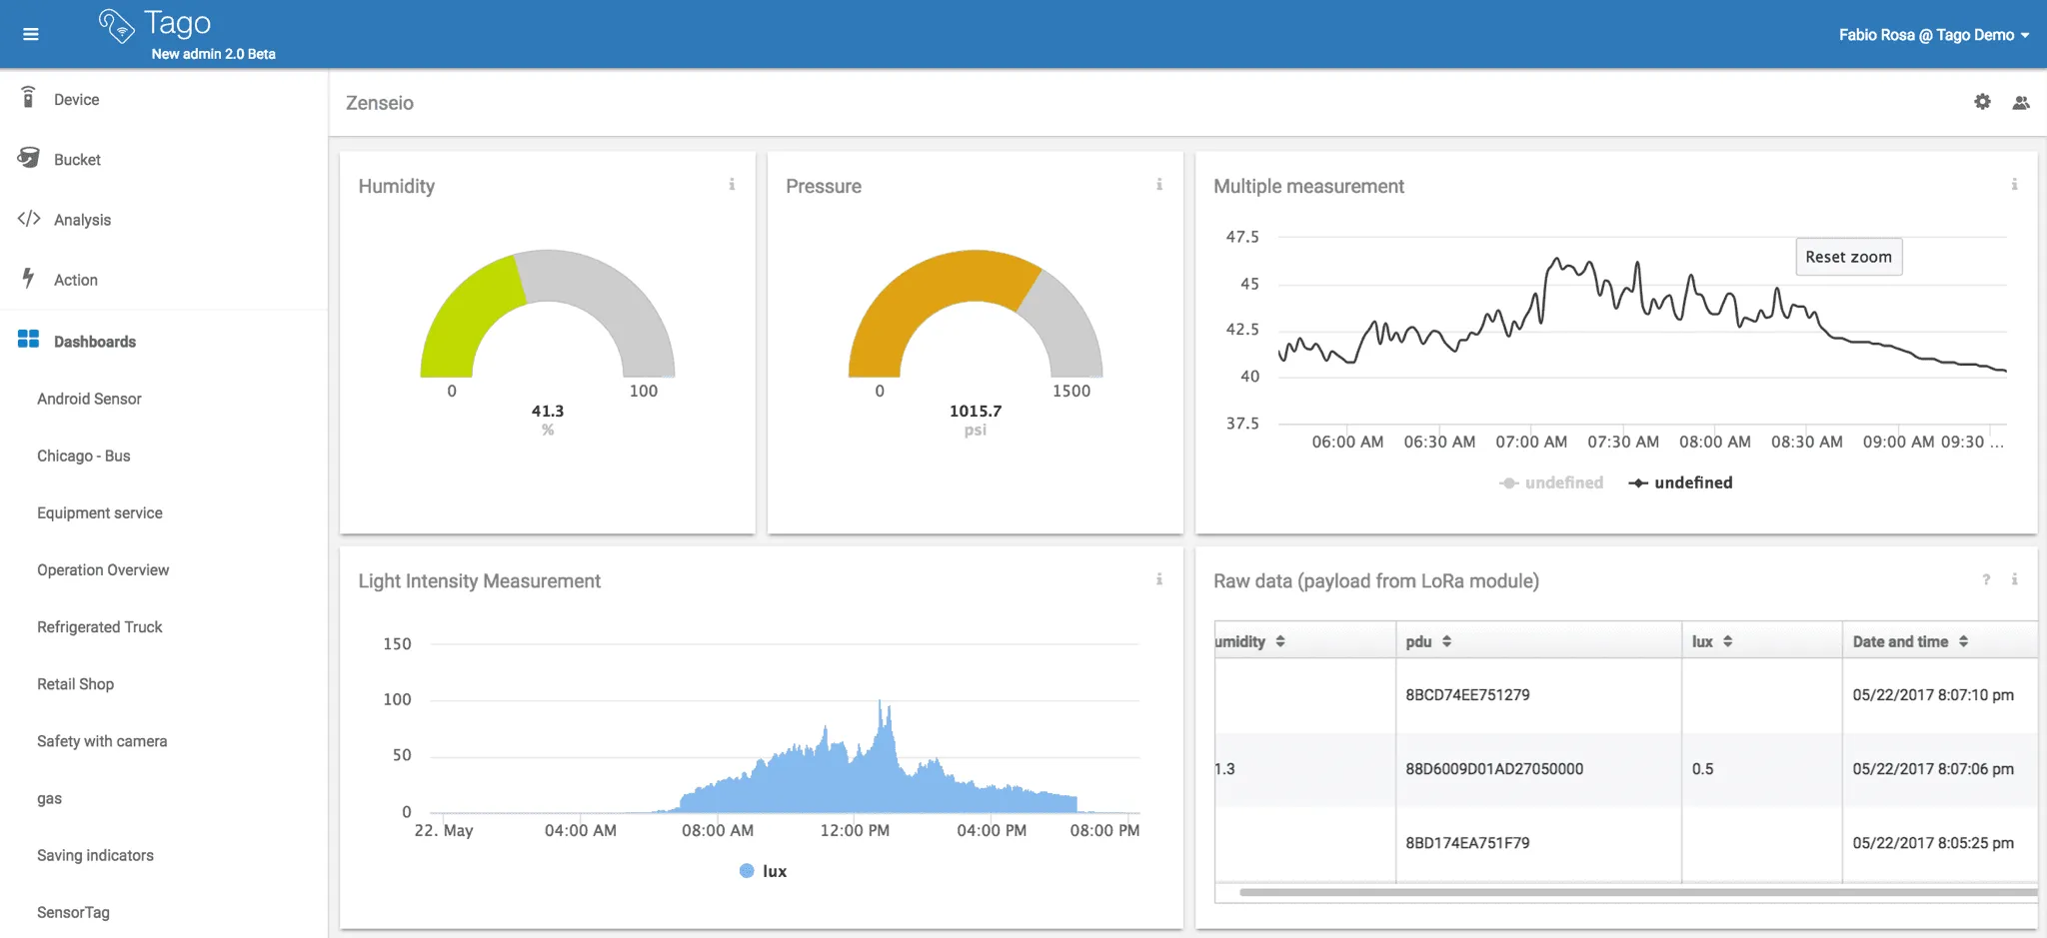This screenshot has height=938, width=2047.
Task: Select the Analysis code icon
Action: coord(29,219)
